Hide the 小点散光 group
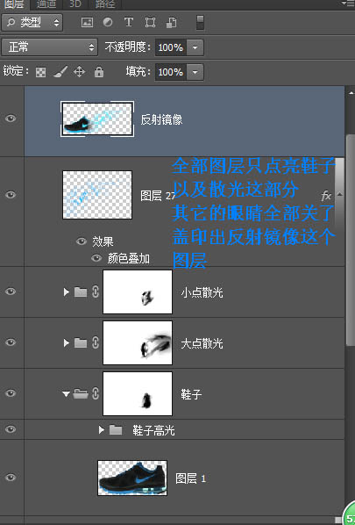The width and height of the screenshot is (355, 525). click(11, 291)
